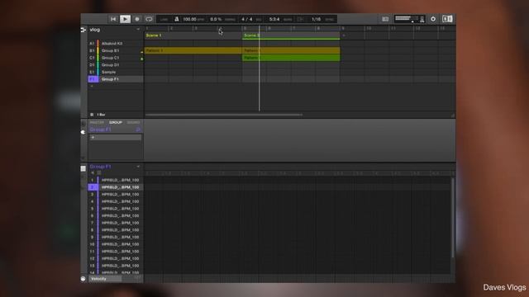Image resolution: width=529 pixels, height=297 pixels.
Task: Select Group D1 in the group list
Action: [116, 65]
